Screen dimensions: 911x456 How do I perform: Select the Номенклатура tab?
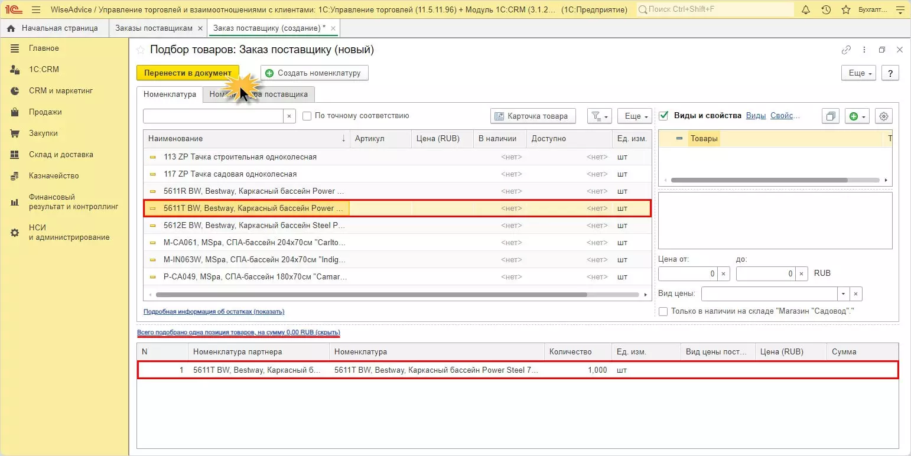[x=170, y=95]
